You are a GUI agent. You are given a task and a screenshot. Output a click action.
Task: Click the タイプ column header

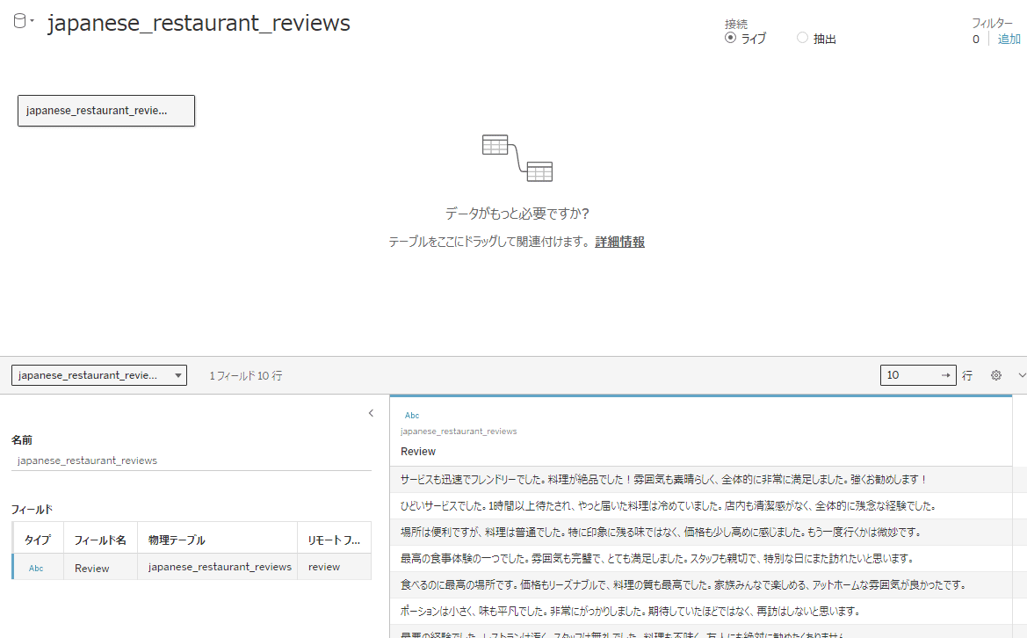click(x=37, y=540)
